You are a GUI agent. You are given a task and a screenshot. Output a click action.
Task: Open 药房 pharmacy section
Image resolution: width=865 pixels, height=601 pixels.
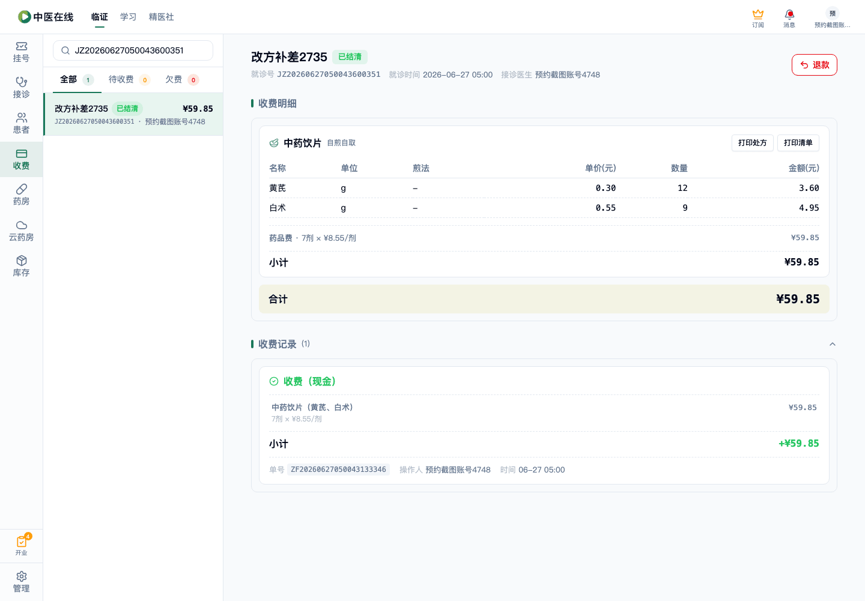pos(22,195)
